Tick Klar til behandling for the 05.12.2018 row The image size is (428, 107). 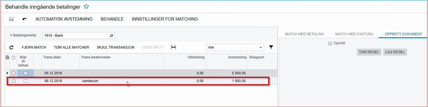26,73
